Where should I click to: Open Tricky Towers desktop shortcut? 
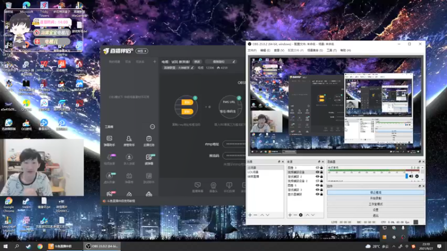[x=44, y=9]
